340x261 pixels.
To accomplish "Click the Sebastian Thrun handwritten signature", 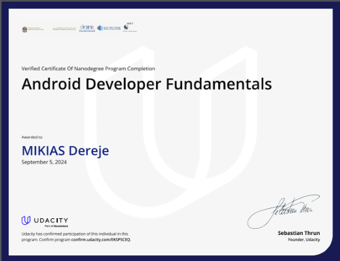I will tap(283, 211).
